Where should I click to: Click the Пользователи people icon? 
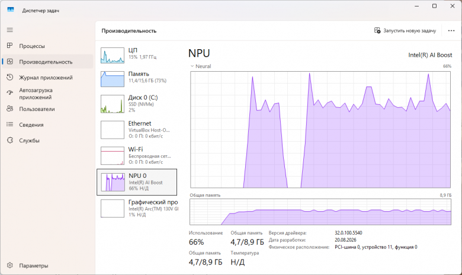pos(9,109)
